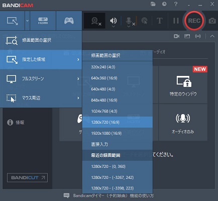Select 直接入力 custom size entry
Image resolution: width=218 pixels, height=201 pixels.
pyautogui.click(x=118, y=144)
